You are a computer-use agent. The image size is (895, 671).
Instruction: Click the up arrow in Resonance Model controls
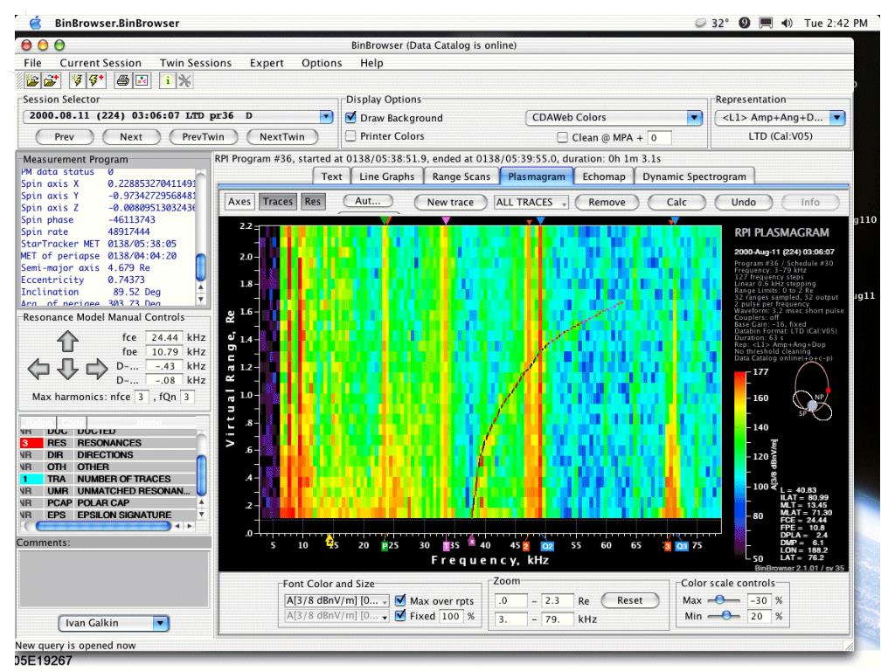coord(67,342)
